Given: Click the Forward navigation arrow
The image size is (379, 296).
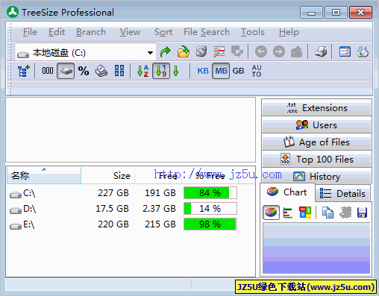Looking at the screenshot, I should [279, 52].
